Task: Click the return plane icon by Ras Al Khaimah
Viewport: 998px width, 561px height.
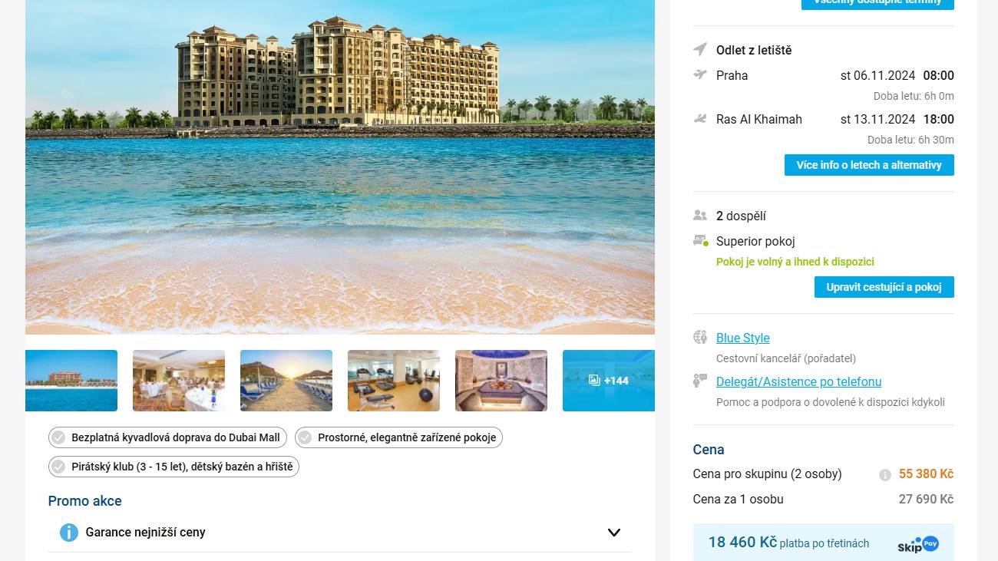Action: (700, 119)
